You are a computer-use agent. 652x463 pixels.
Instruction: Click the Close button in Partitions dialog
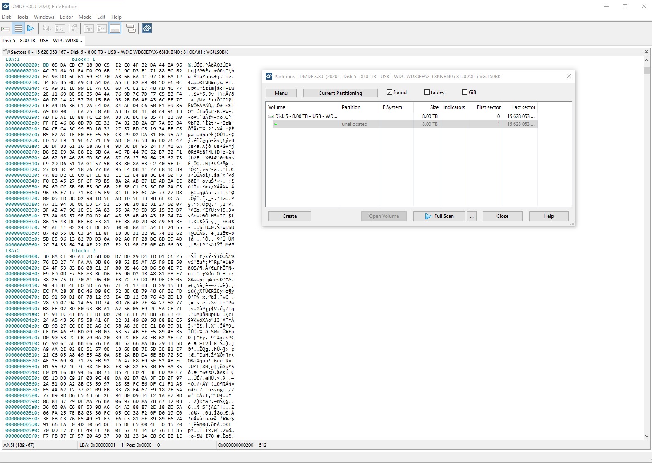pos(502,216)
